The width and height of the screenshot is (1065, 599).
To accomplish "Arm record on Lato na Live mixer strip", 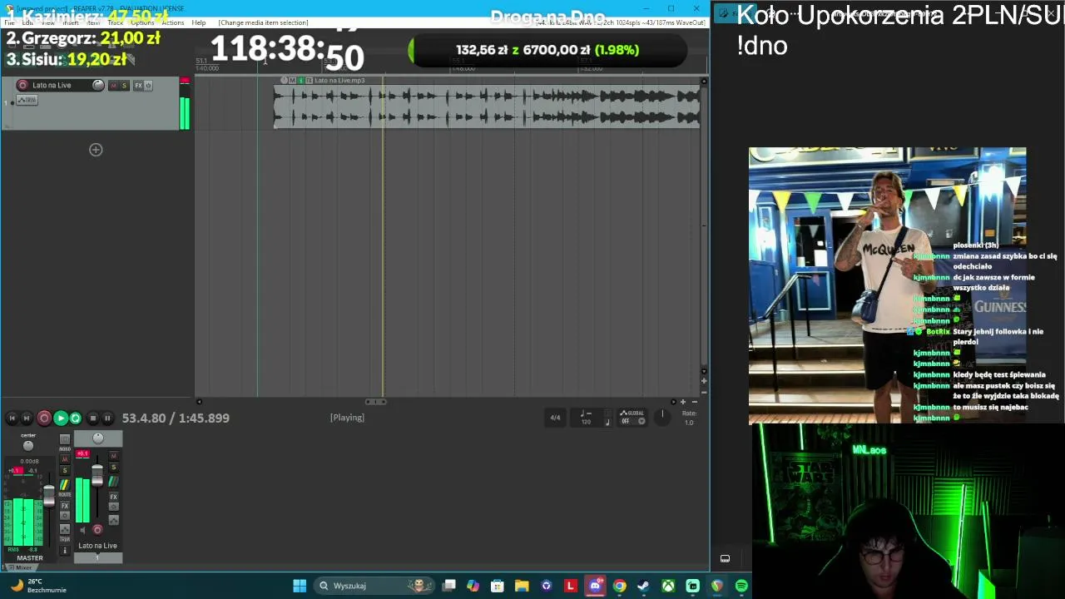I will (x=97, y=530).
